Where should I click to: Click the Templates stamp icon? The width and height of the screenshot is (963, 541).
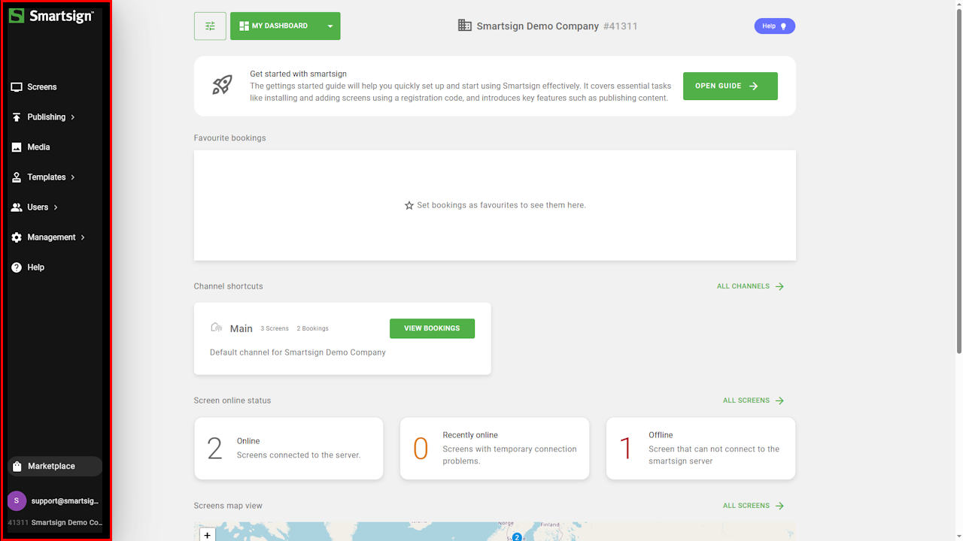[17, 177]
